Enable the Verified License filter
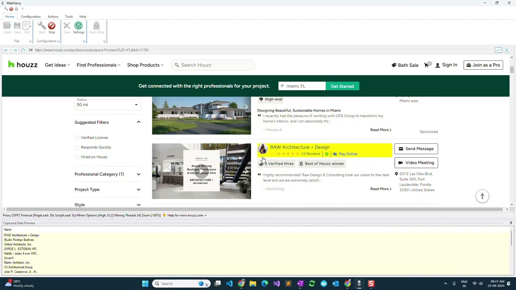This screenshot has width=516, height=290. pyautogui.click(x=77, y=138)
